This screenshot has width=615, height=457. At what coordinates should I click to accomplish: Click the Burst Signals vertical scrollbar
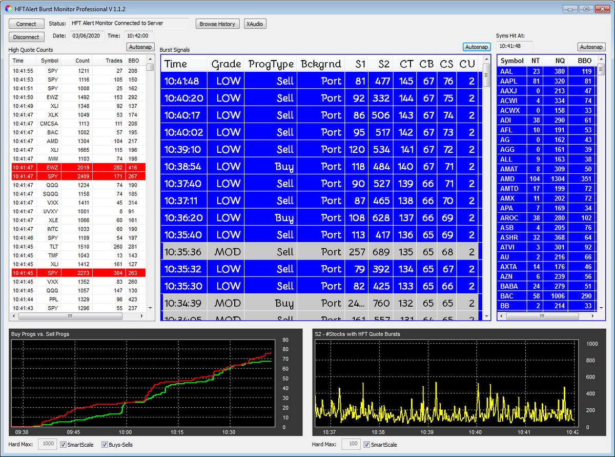point(486,188)
